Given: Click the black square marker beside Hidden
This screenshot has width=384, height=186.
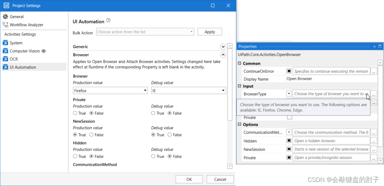Looking at the screenshot, I should (289, 141).
